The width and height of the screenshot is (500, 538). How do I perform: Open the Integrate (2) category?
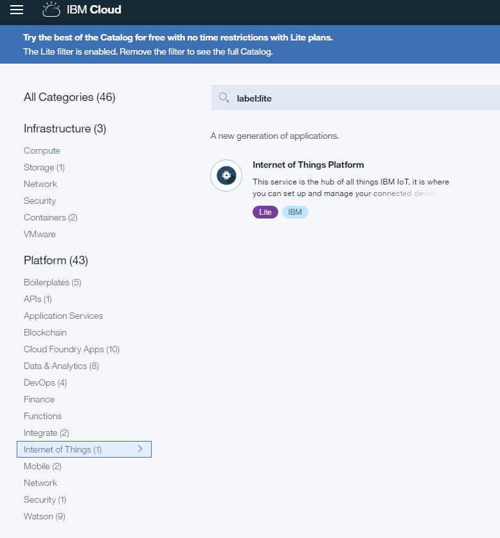click(46, 433)
